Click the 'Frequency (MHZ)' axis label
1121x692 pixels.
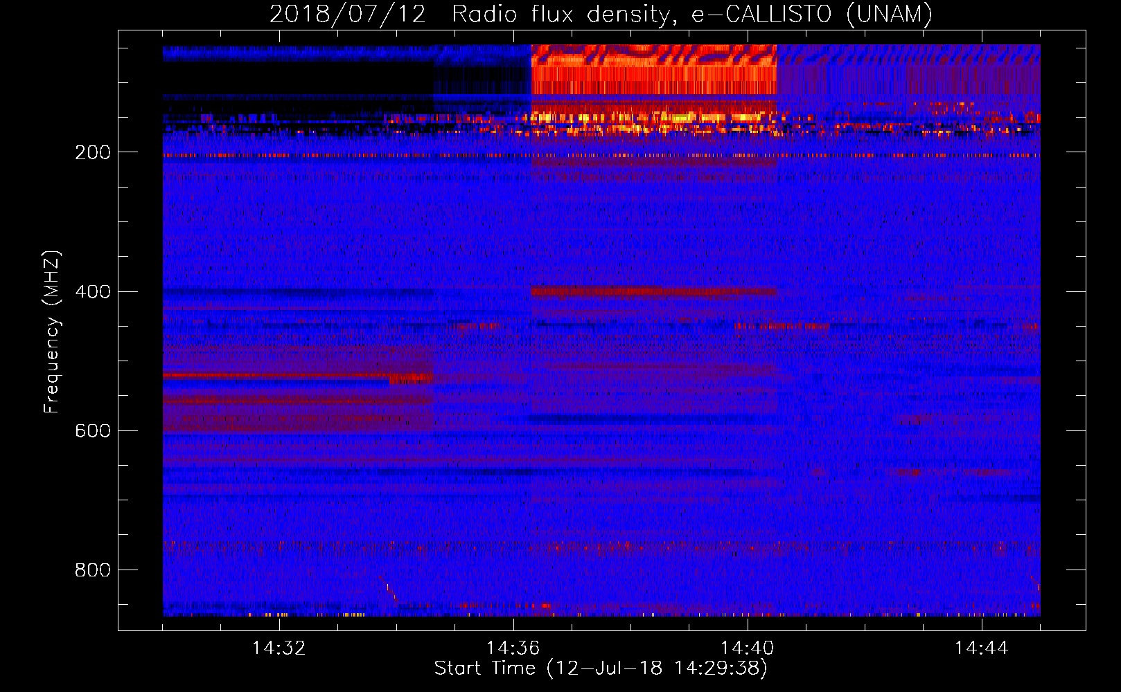coord(52,331)
